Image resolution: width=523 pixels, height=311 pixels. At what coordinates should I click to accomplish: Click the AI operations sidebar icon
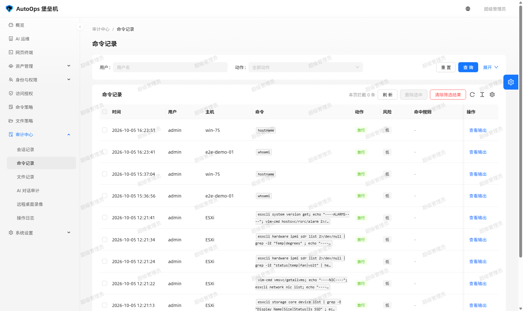point(11,39)
